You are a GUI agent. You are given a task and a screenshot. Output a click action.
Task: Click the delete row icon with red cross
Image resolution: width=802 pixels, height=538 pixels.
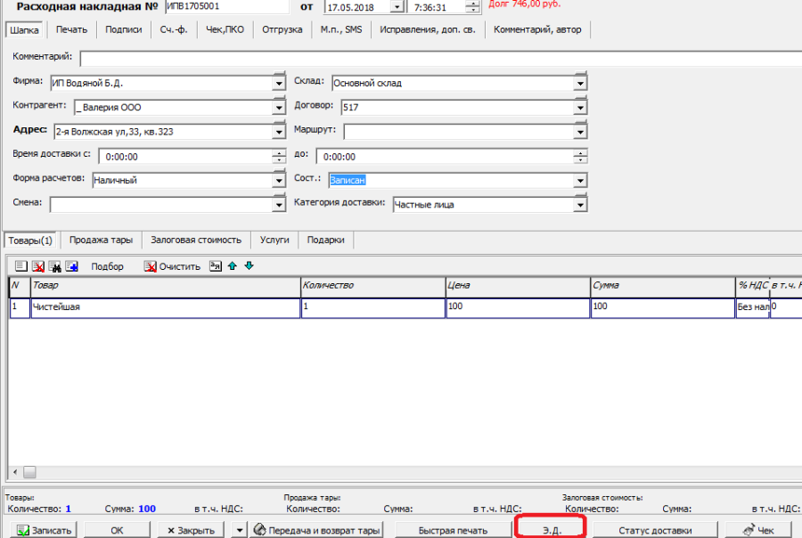point(38,266)
